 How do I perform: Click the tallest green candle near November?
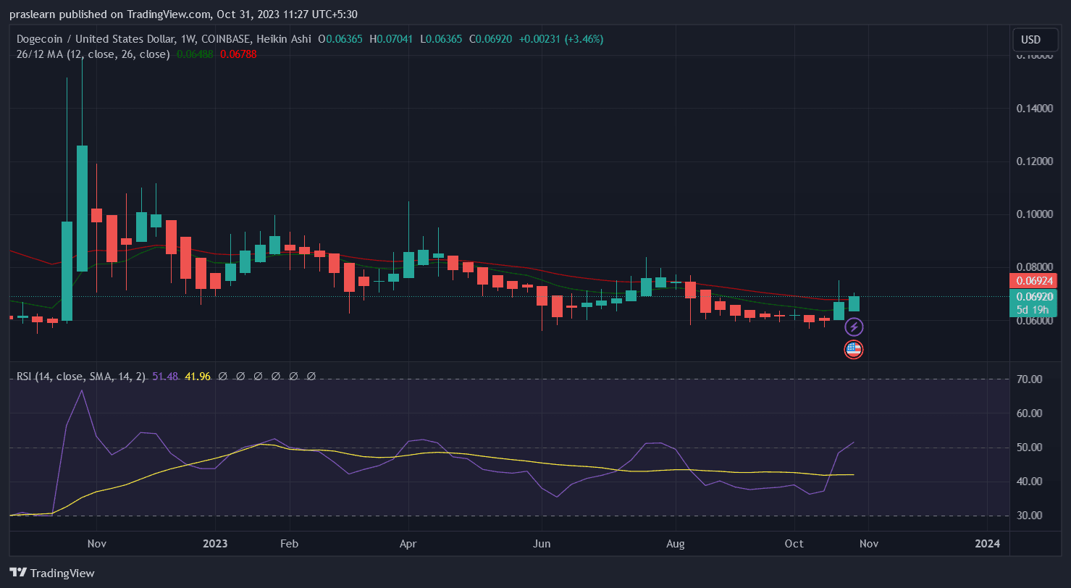coord(82,209)
